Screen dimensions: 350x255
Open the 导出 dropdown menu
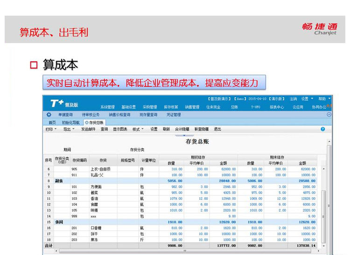pos(69,129)
